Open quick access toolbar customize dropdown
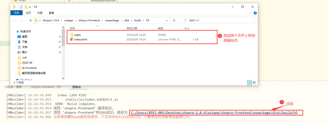 (x=30, y=7)
